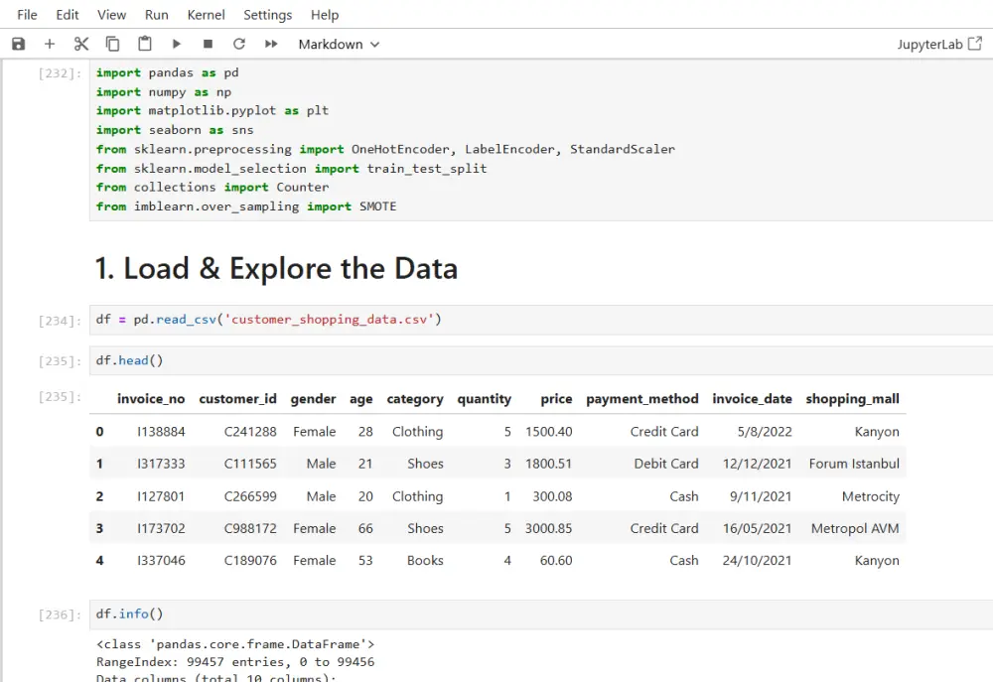The width and height of the screenshot is (993, 682).
Task: Open the Markdown cell type dropdown
Action: pyautogui.click(x=339, y=44)
